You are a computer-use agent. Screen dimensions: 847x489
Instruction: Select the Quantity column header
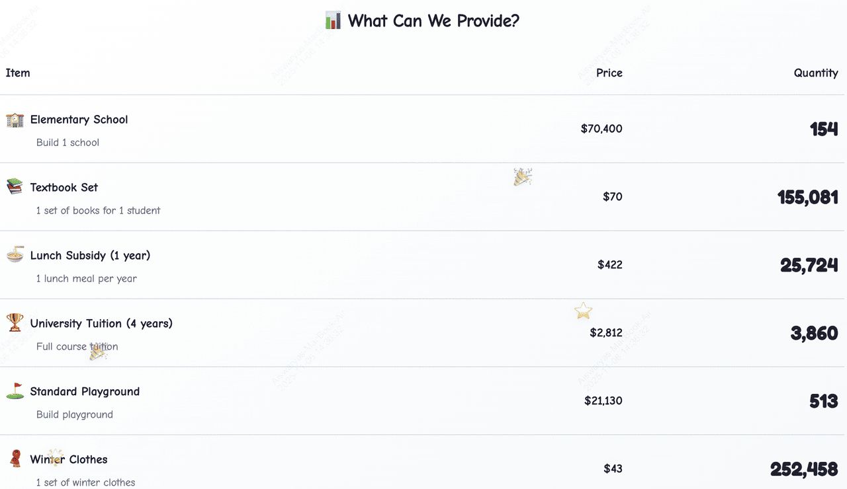(816, 73)
